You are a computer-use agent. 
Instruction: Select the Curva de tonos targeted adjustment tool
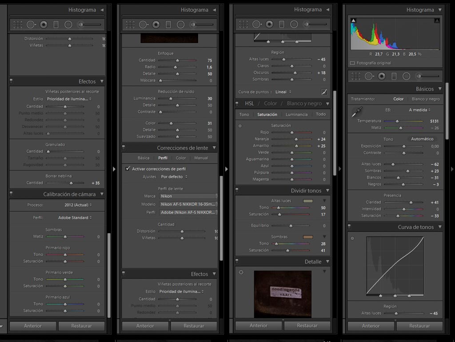[352, 239]
